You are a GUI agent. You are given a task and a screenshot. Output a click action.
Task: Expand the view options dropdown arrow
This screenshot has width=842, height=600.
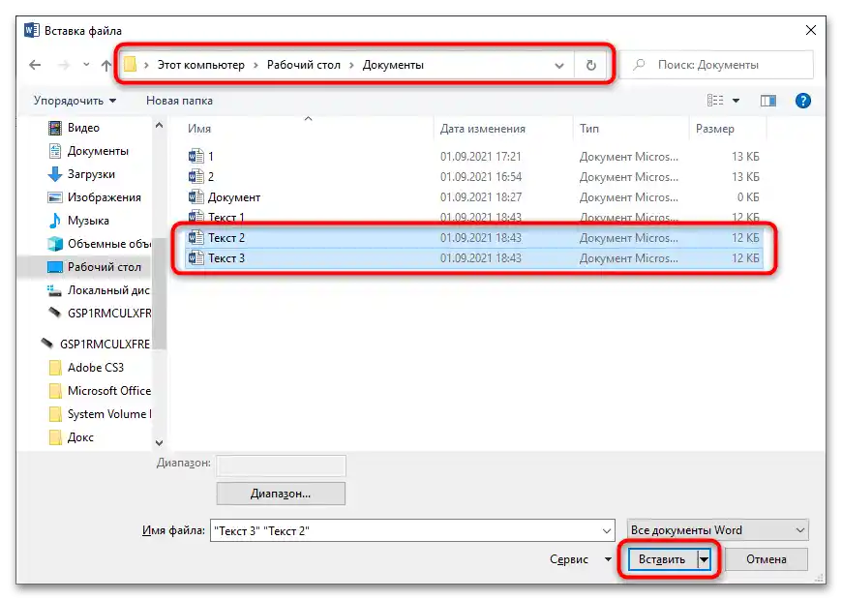736,101
